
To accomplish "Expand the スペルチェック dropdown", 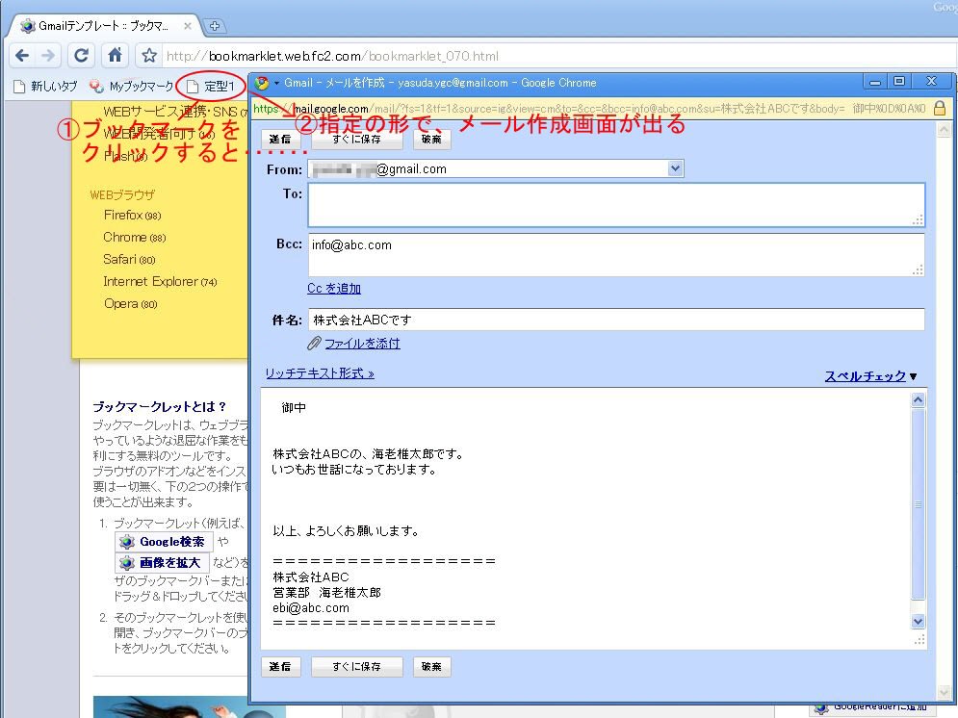I will click(913, 376).
